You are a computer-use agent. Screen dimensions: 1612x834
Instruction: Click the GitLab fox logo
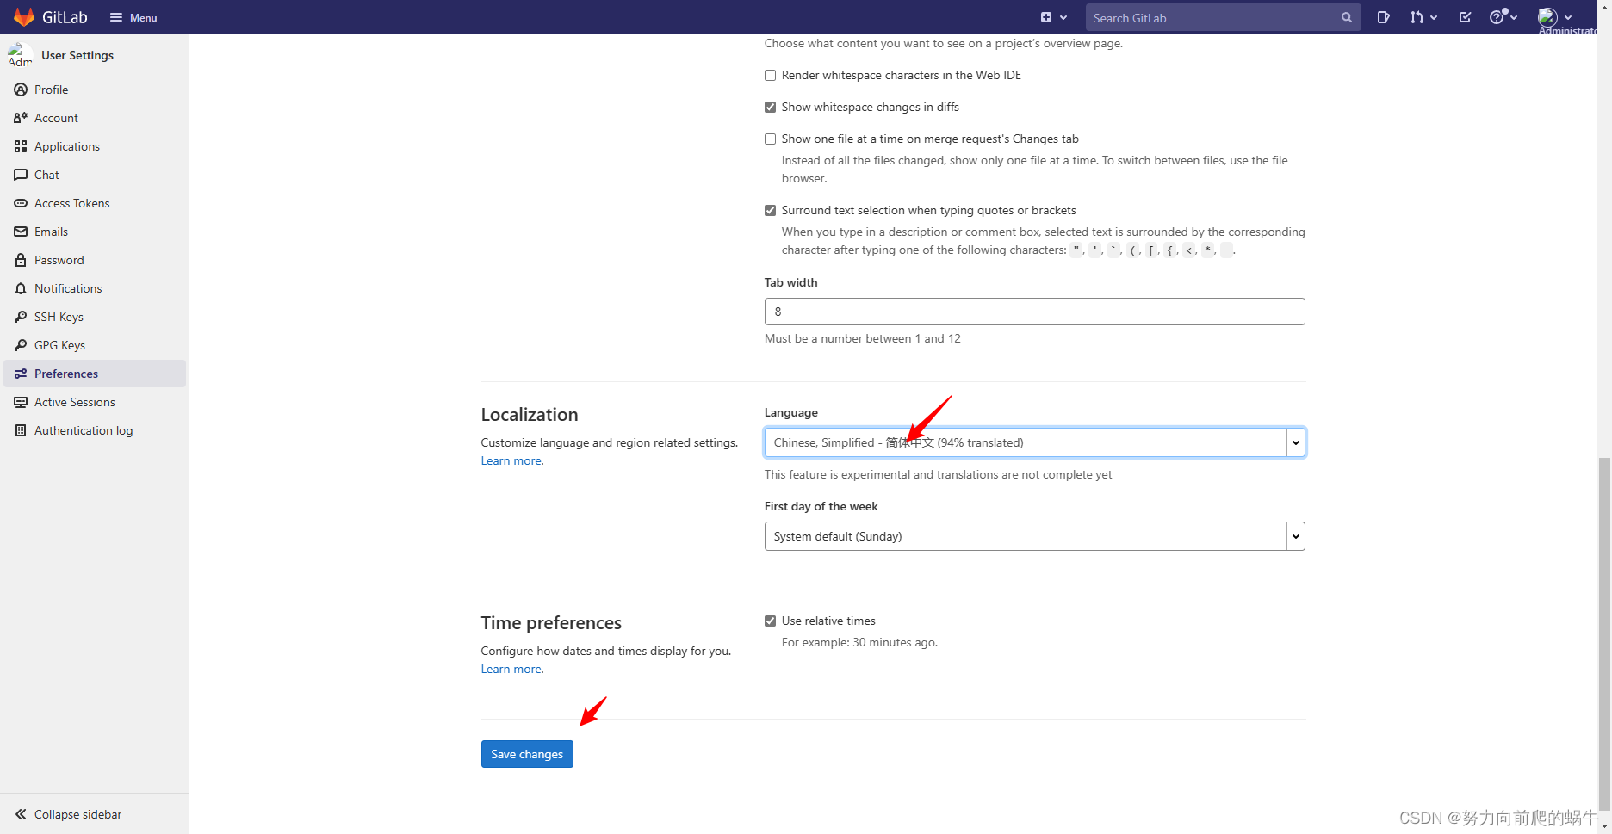click(24, 17)
